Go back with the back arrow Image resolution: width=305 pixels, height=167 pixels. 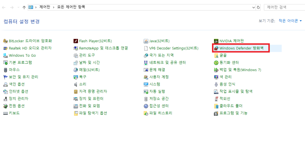coord(4,7)
